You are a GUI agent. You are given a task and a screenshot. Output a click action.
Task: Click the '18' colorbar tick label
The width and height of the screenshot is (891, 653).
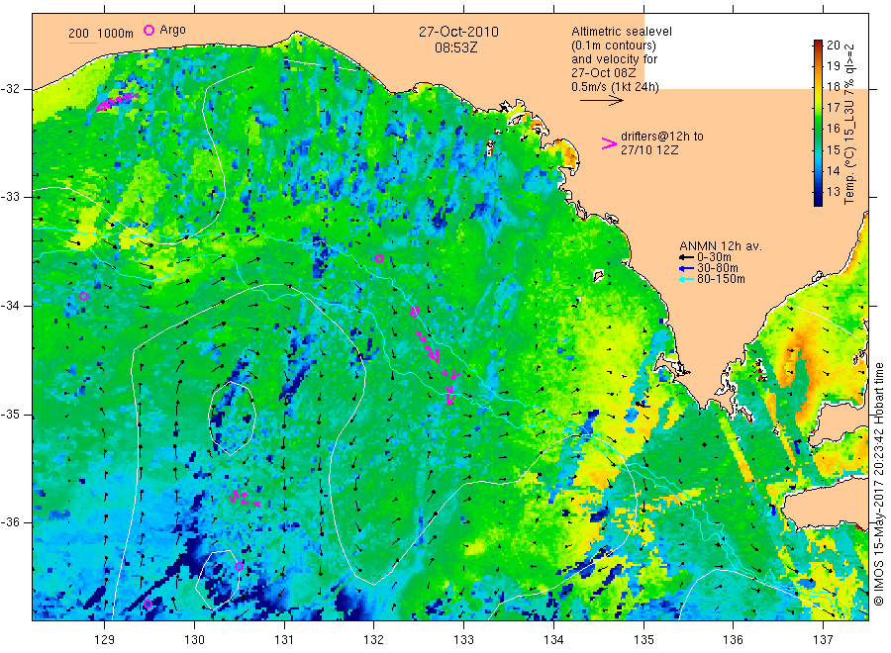click(x=833, y=87)
